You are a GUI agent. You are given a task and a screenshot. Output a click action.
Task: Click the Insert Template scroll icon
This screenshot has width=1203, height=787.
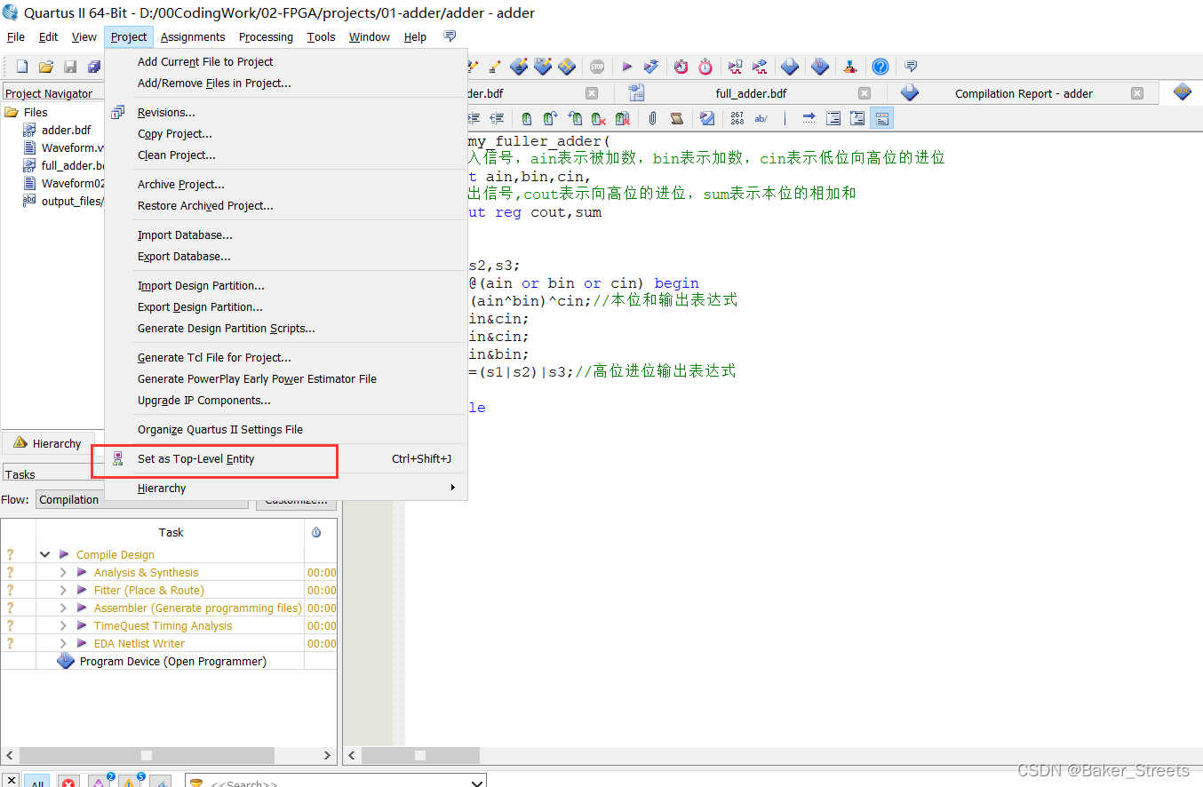[676, 118]
